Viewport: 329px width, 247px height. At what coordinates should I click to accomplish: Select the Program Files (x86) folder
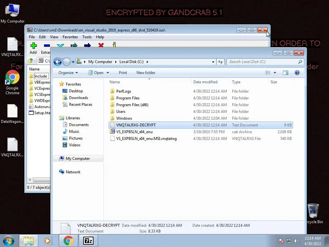tap(200, 105)
